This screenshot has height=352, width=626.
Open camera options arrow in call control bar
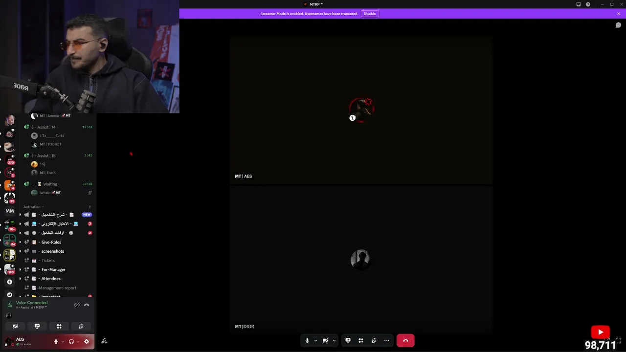point(335,340)
